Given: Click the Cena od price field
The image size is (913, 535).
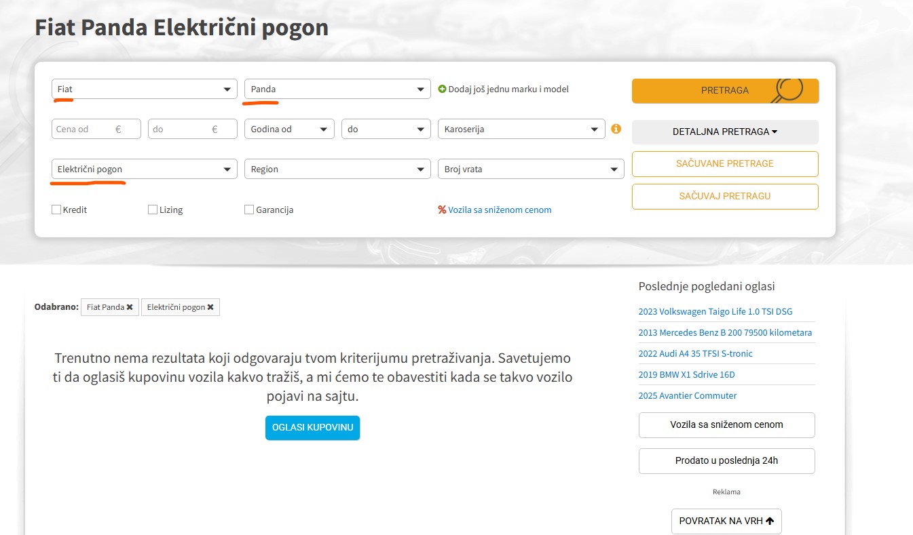Looking at the screenshot, I should (96, 129).
